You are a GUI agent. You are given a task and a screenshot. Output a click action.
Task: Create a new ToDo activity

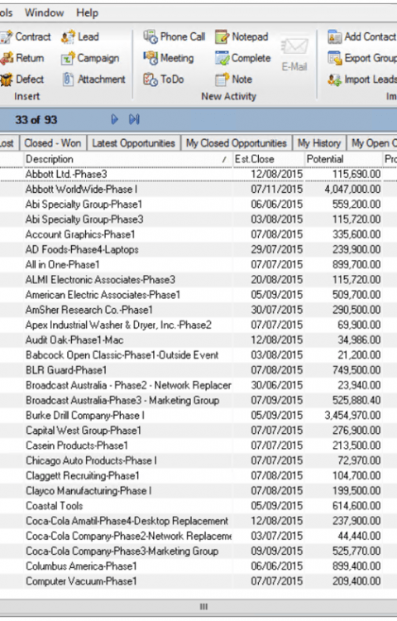(x=151, y=79)
